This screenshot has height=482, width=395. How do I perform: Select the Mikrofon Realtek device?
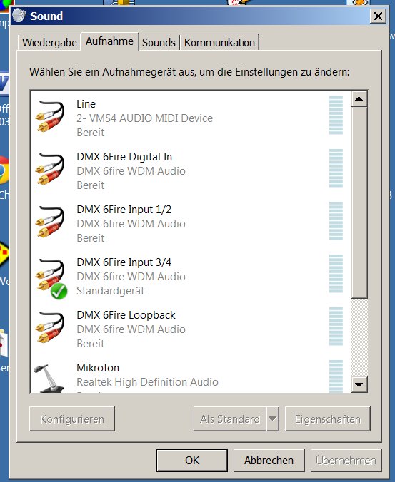click(x=191, y=374)
